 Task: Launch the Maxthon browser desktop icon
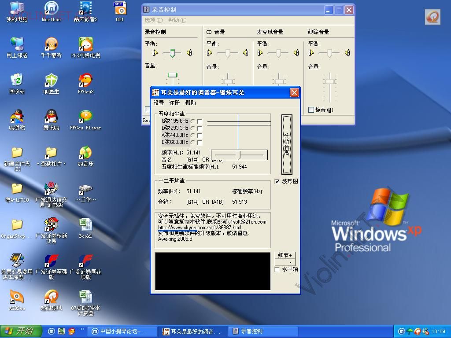[x=51, y=11]
